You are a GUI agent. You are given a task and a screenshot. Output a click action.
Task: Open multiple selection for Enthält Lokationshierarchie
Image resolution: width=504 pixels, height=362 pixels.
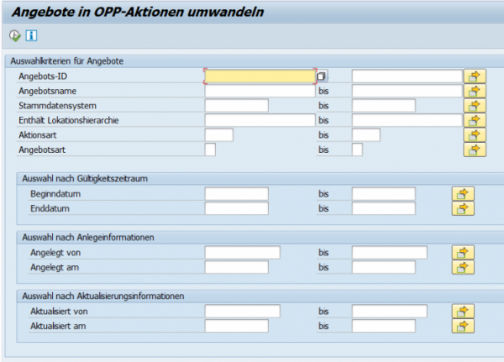[475, 121]
